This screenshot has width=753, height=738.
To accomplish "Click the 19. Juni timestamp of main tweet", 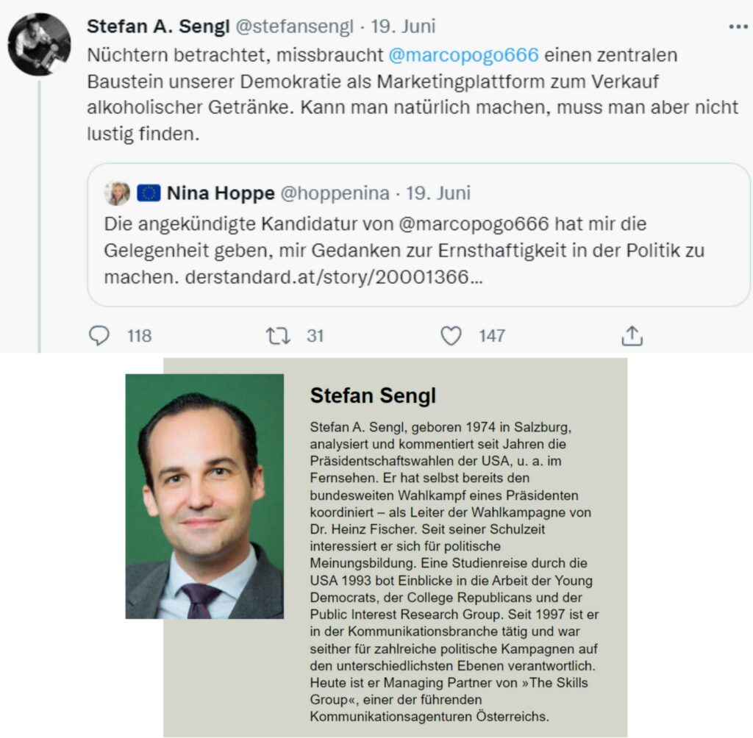I will pyautogui.click(x=403, y=27).
